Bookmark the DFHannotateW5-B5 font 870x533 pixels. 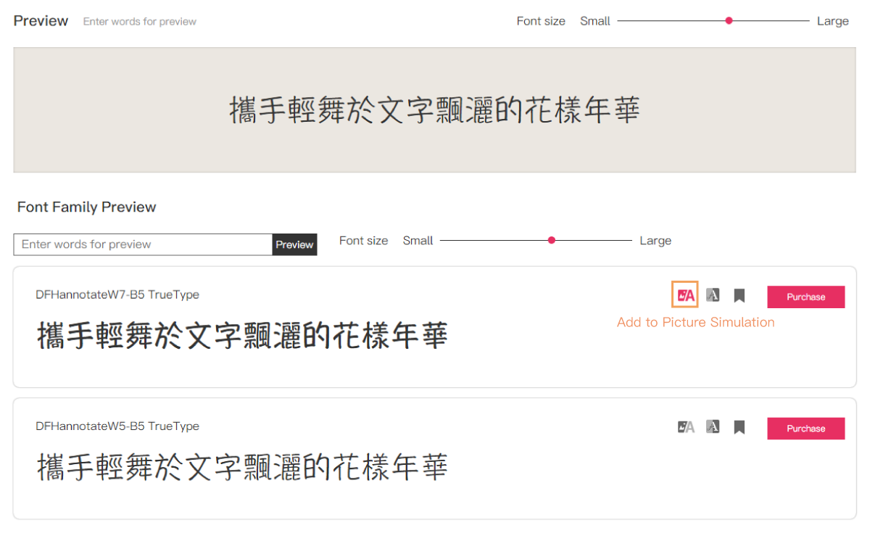[x=739, y=427]
